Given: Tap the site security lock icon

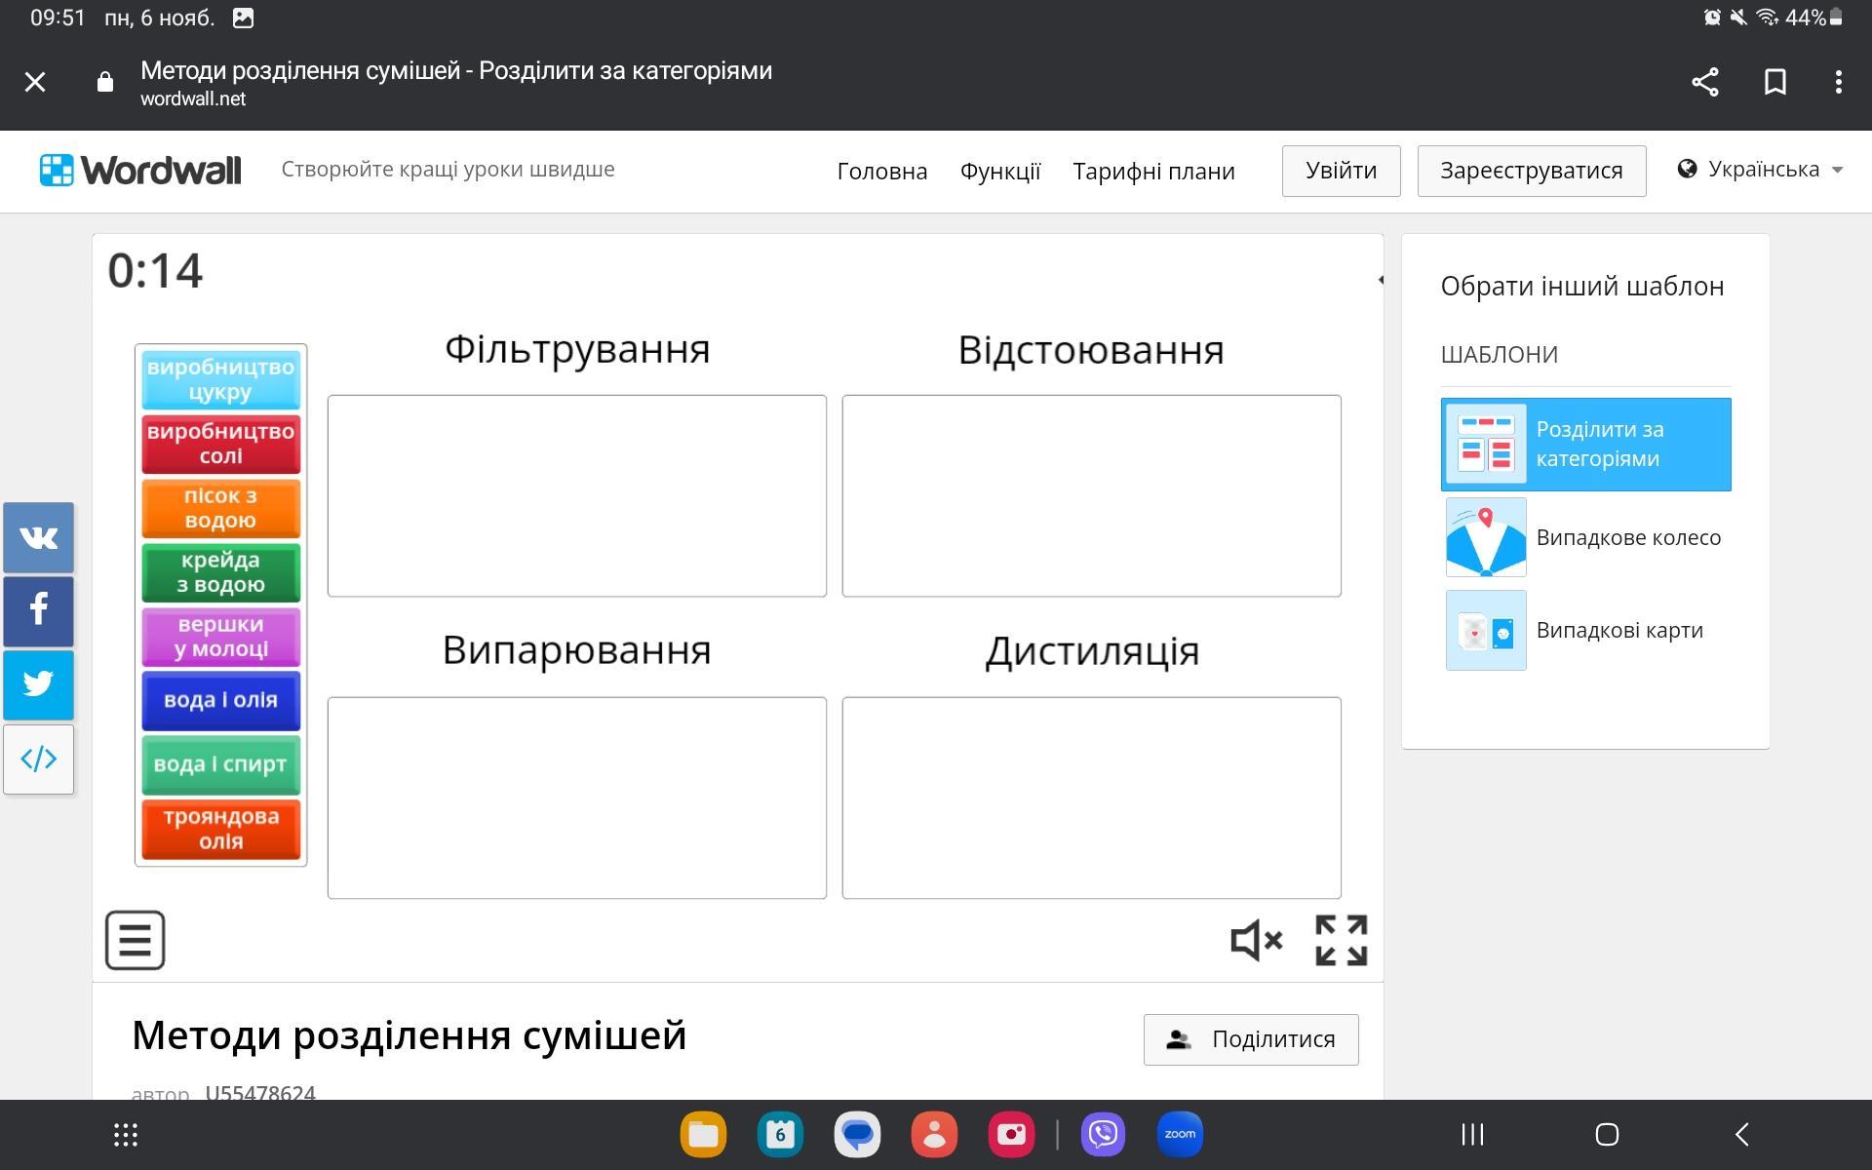Looking at the screenshot, I should click(105, 82).
